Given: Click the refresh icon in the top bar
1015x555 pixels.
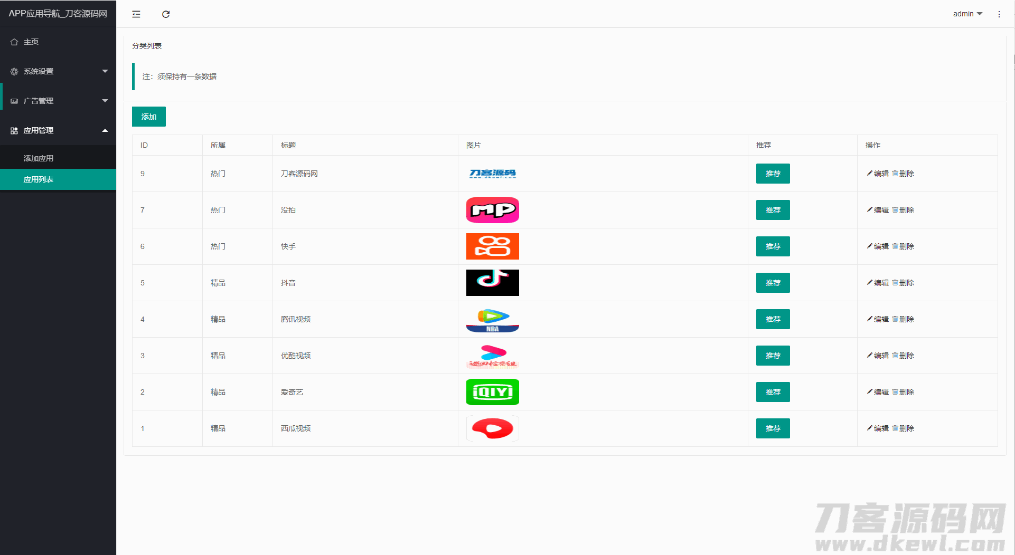Looking at the screenshot, I should 166,14.
